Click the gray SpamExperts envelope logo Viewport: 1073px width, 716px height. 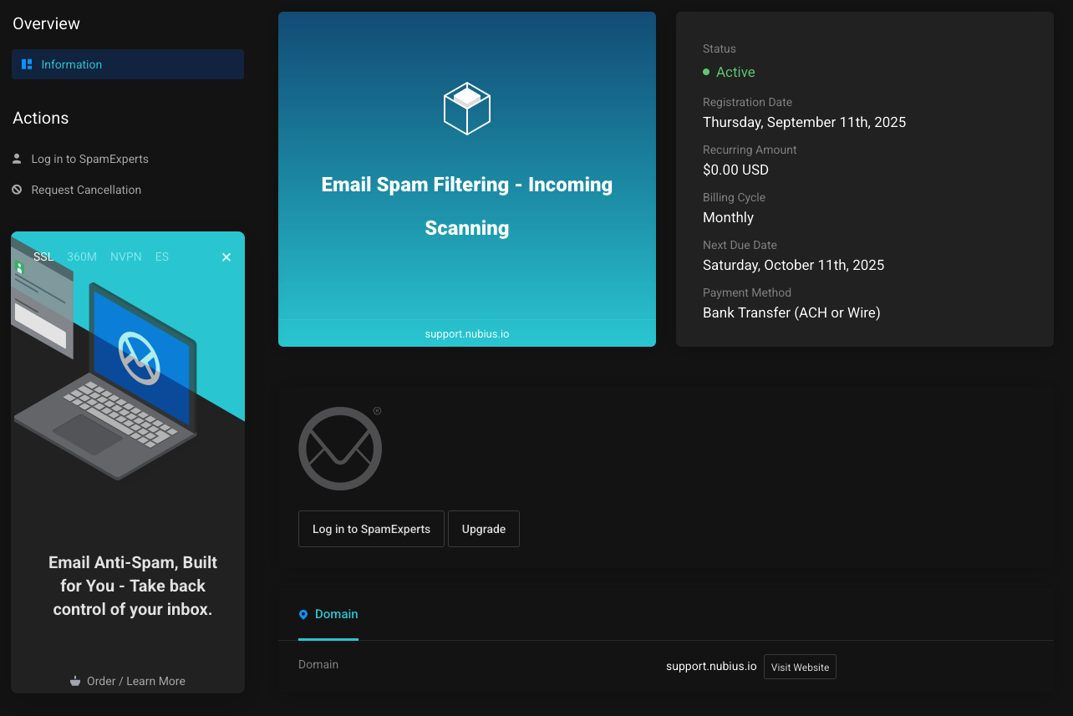click(x=340, y=449)
